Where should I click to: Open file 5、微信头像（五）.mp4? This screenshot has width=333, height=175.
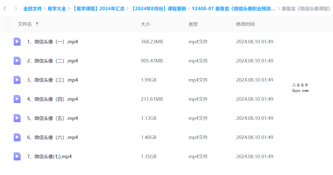pyautogui.click(x=53, y=118)
